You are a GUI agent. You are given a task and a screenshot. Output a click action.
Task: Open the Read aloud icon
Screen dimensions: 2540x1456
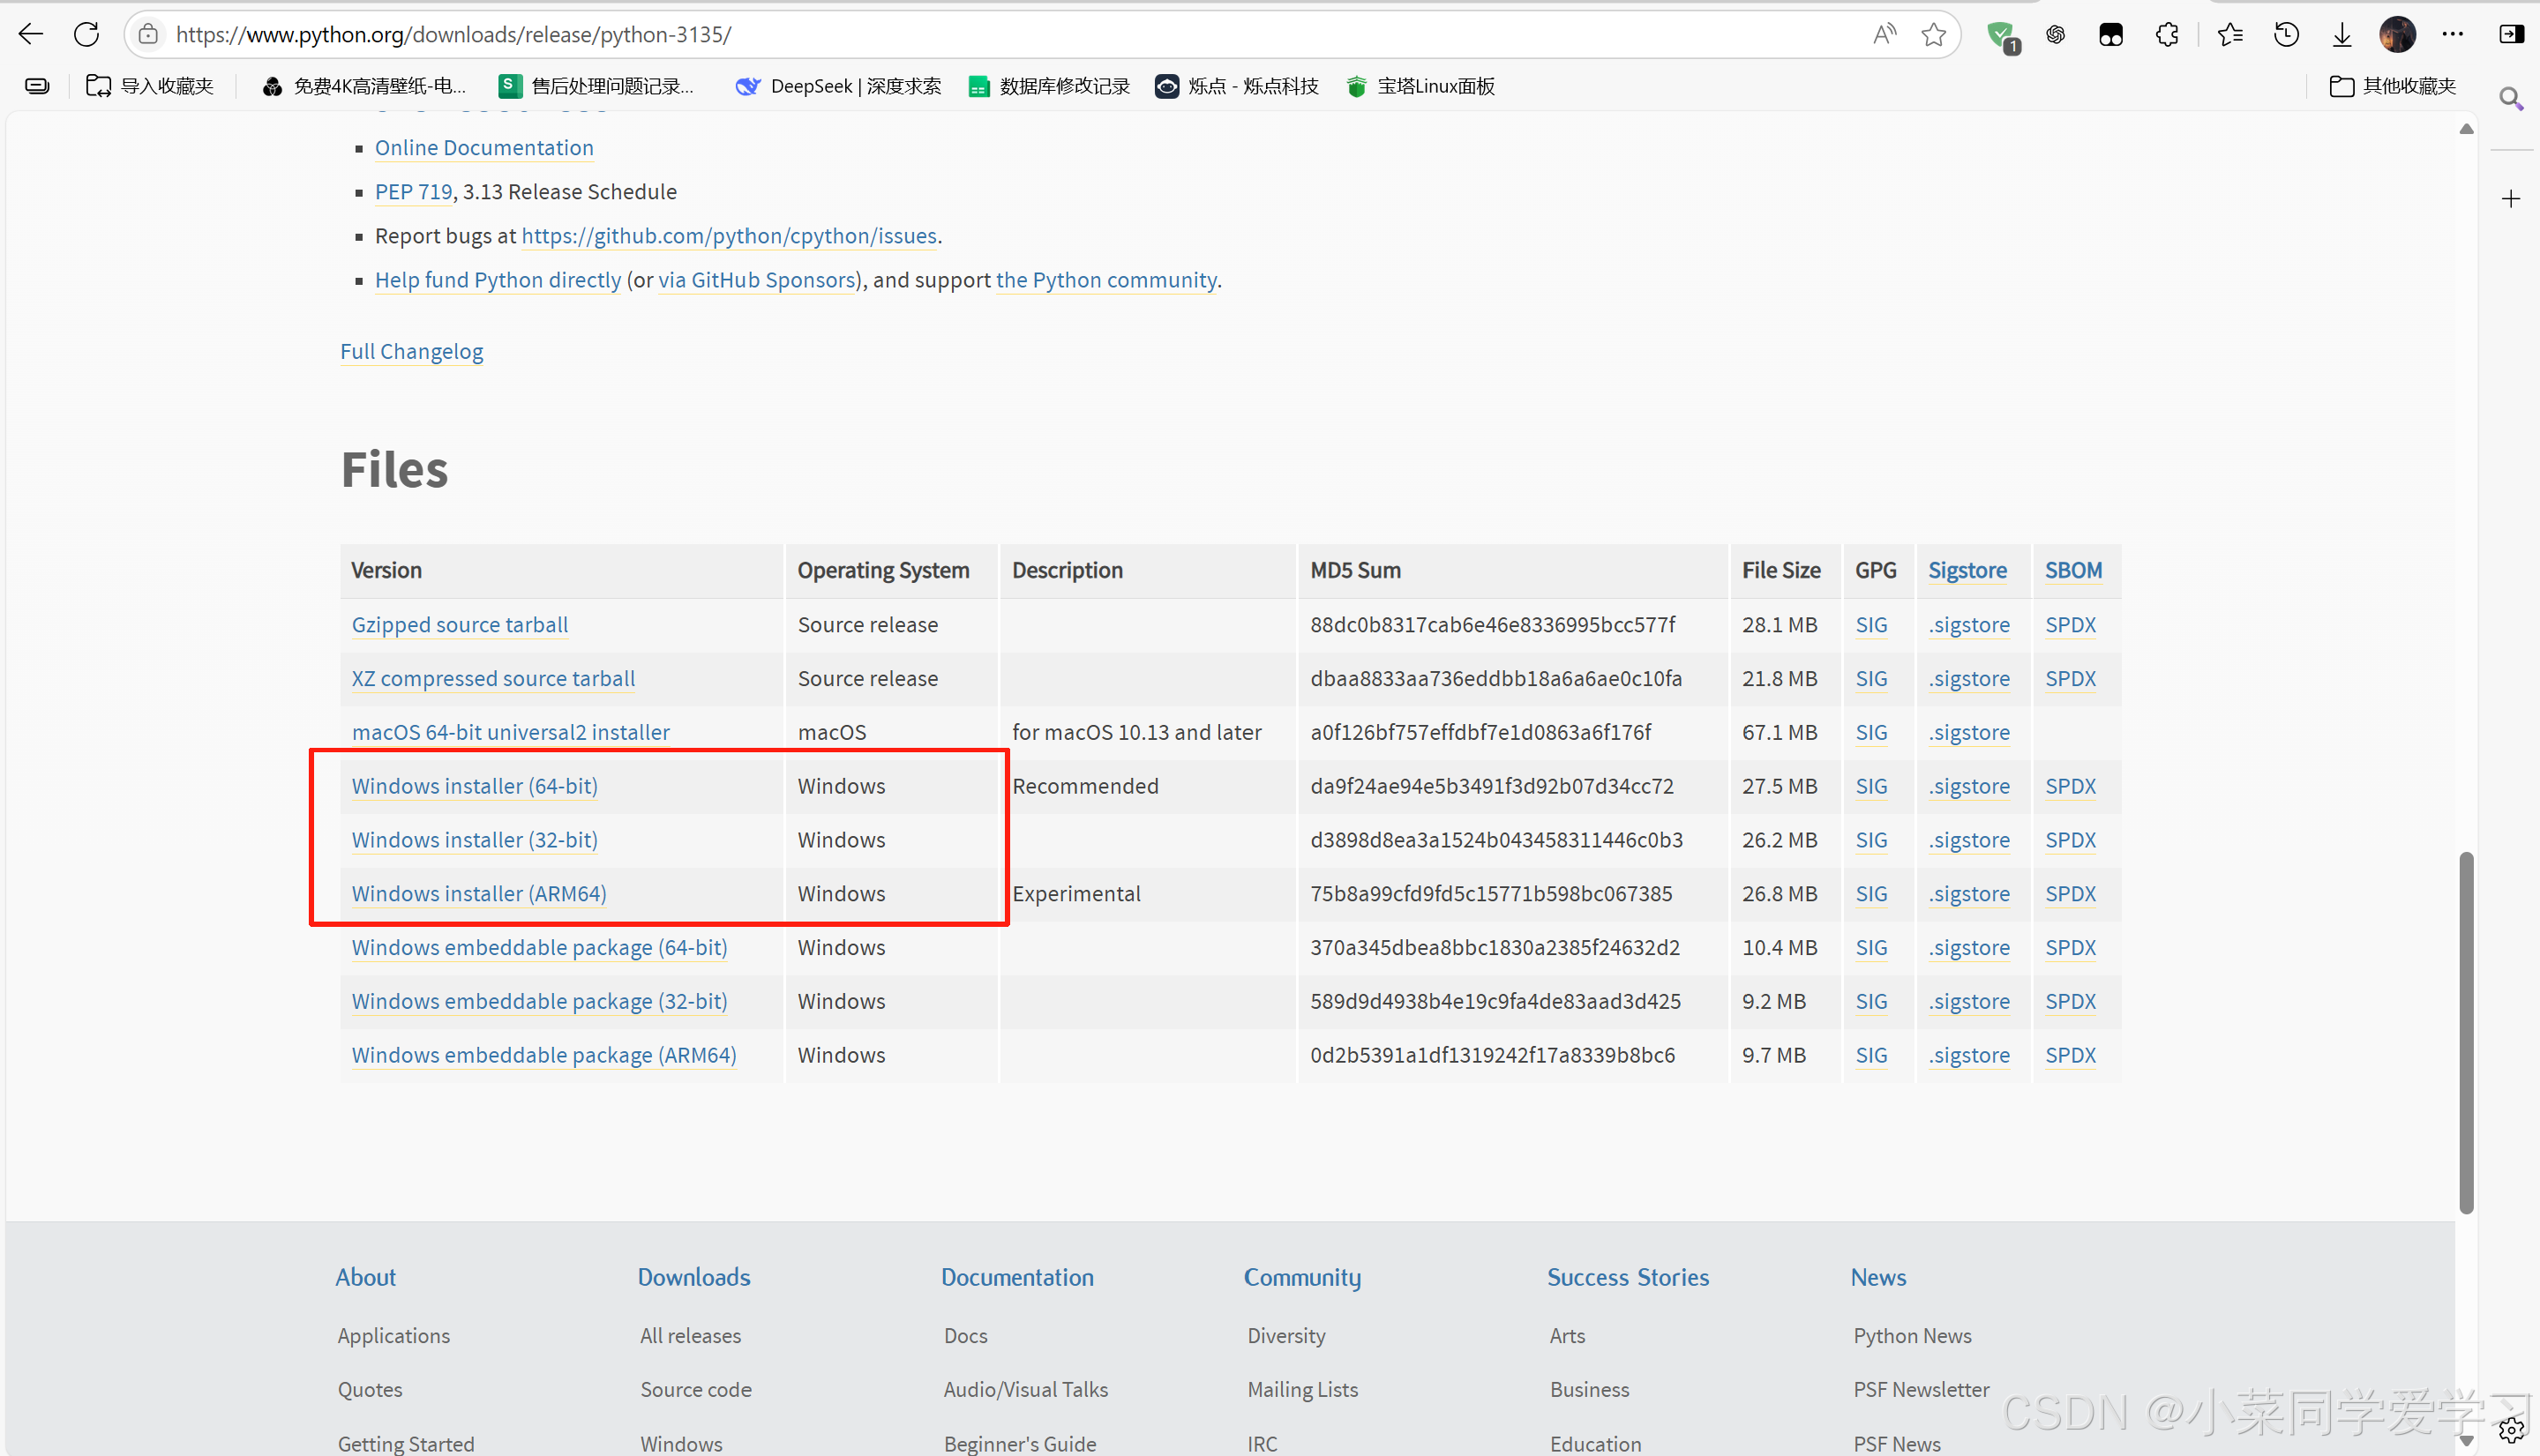point(1884,35)
